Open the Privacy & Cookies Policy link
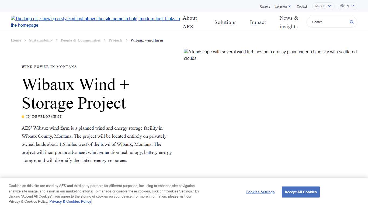This screenshot has height=207, width=368. tap(70, 201)
